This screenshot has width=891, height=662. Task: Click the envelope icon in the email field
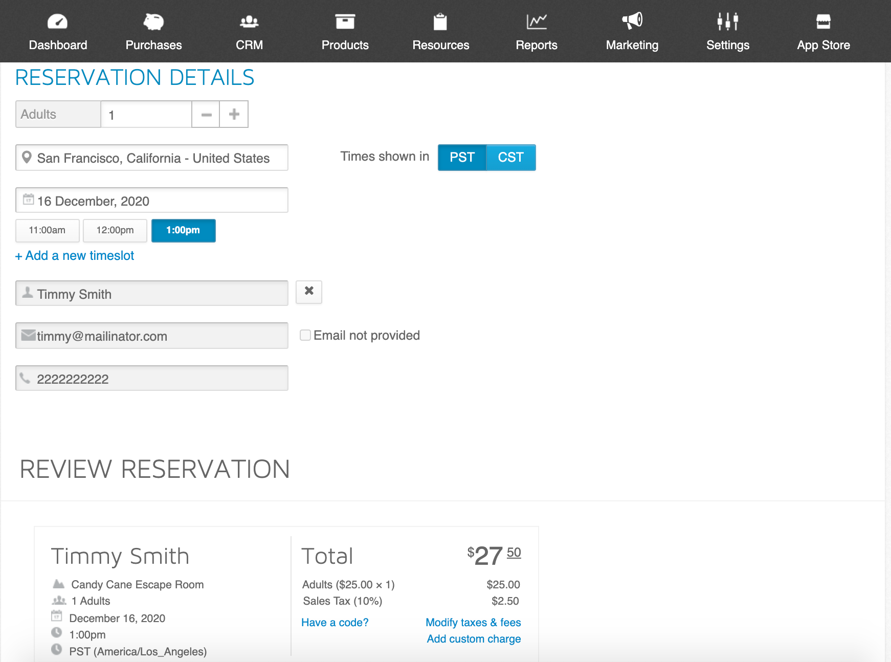tap(29, 335)
